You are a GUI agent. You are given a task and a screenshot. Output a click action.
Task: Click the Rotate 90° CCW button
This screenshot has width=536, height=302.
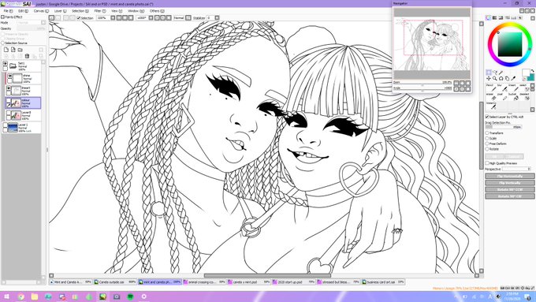[x=510, y=189]
